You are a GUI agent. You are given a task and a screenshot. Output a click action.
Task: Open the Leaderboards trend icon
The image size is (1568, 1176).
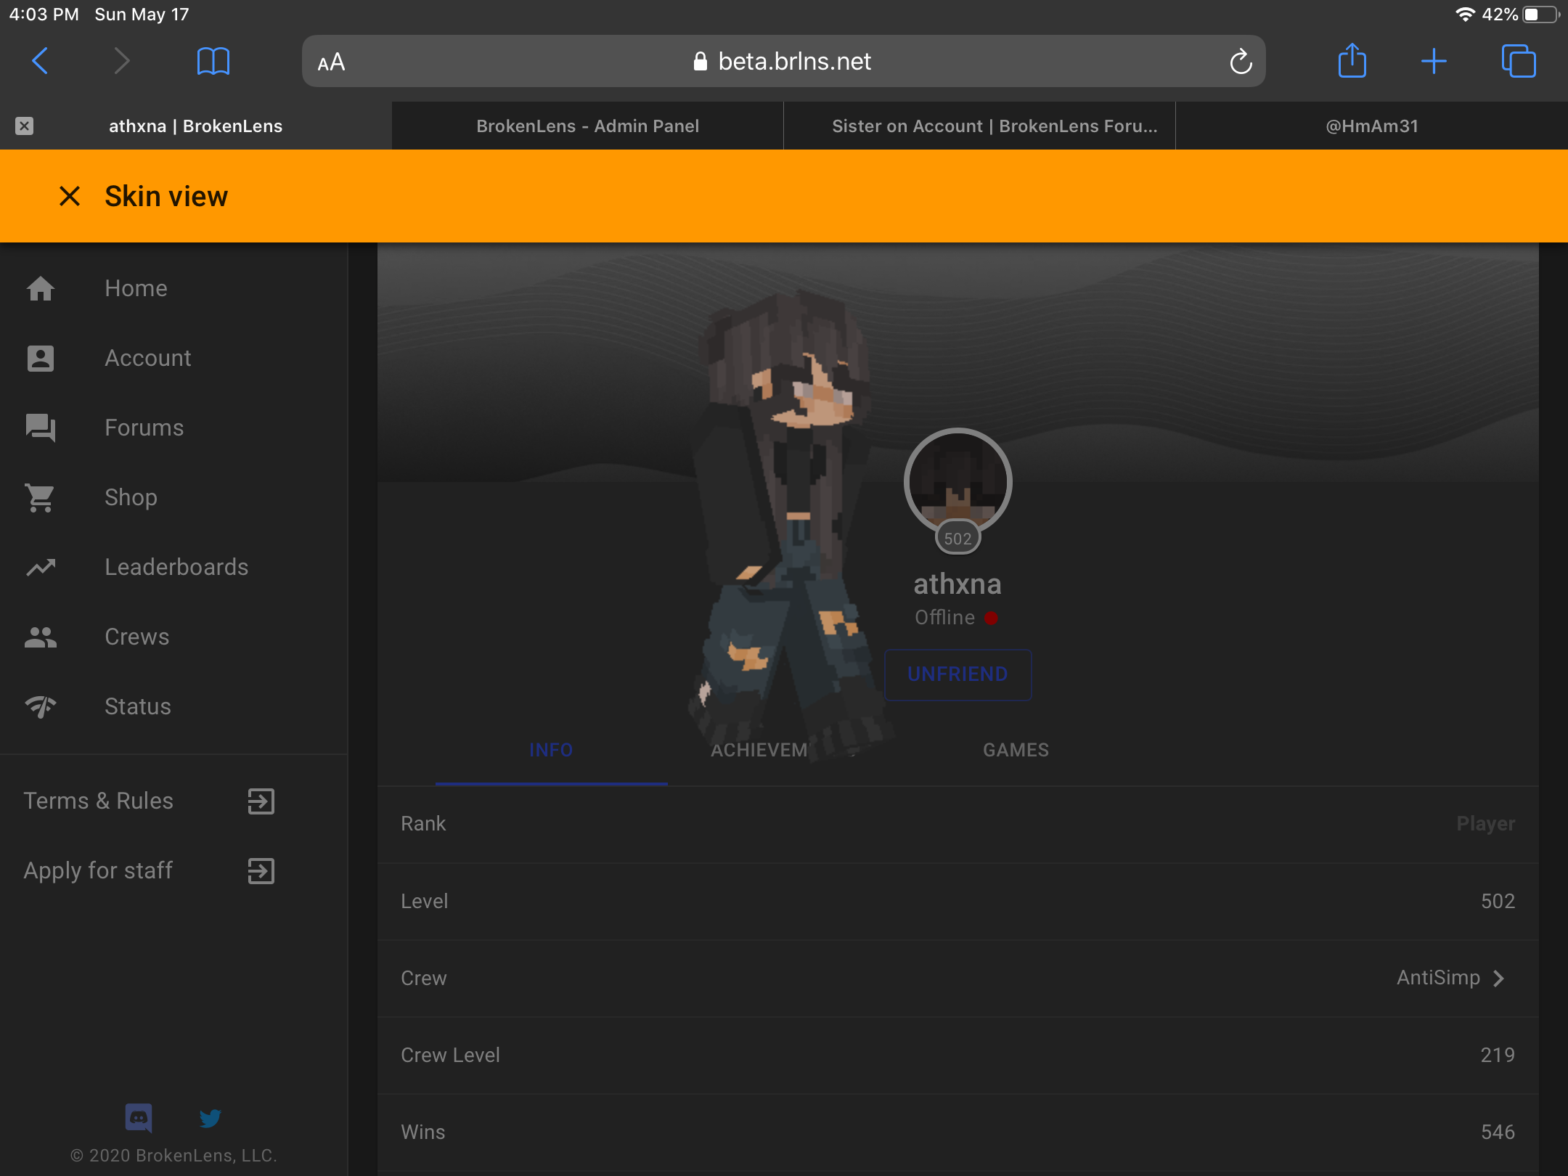coord(41,567)
